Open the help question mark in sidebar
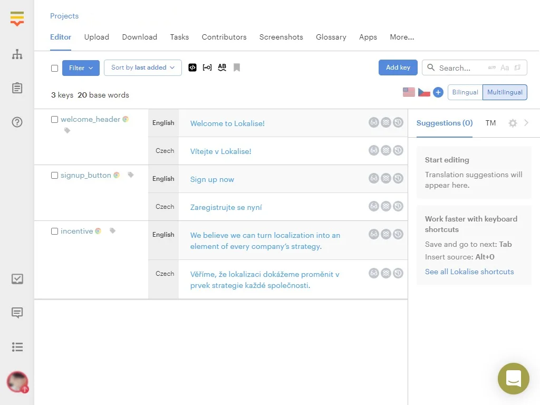Viewport: 540px width, 405px height. [17, 122]
